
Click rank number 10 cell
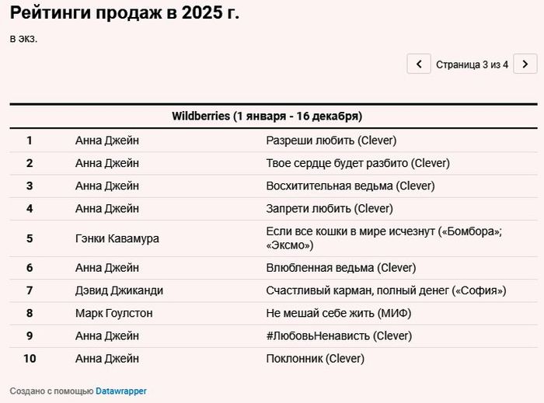[30, 358]
